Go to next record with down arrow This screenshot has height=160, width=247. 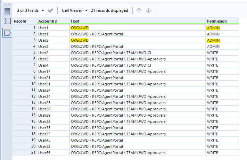[149, 10]
